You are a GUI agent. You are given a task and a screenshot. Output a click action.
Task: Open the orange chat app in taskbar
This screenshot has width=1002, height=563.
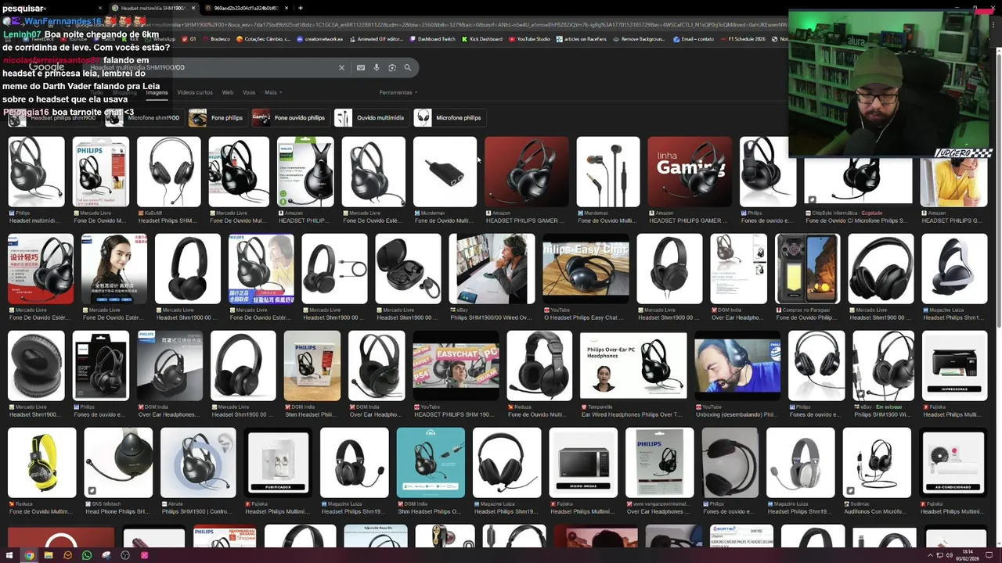(67, 555)
